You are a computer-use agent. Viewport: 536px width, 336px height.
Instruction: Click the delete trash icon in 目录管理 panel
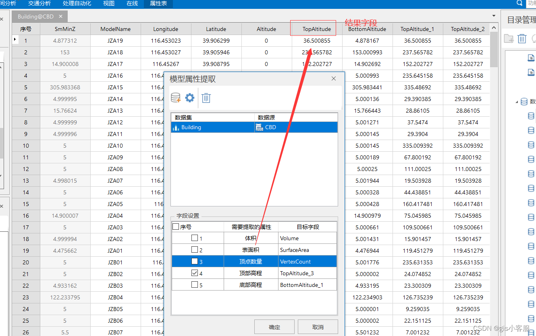pos(522,38)
